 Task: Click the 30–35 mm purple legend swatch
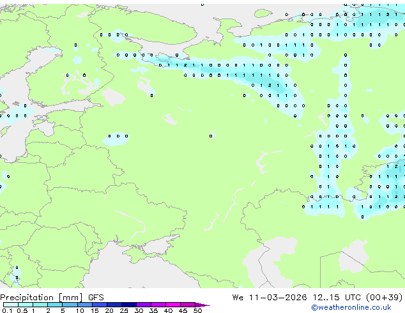click(x=144, y=305)
